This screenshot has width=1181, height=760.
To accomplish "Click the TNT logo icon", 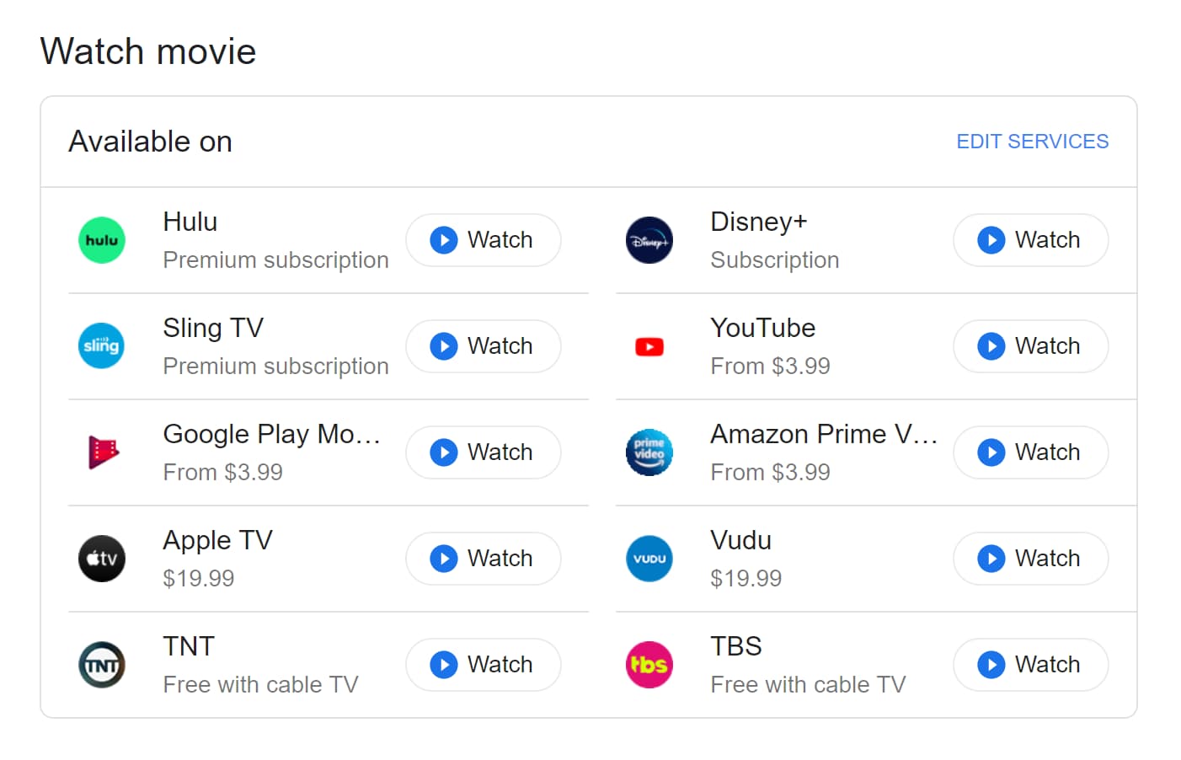I will point(102,665).
